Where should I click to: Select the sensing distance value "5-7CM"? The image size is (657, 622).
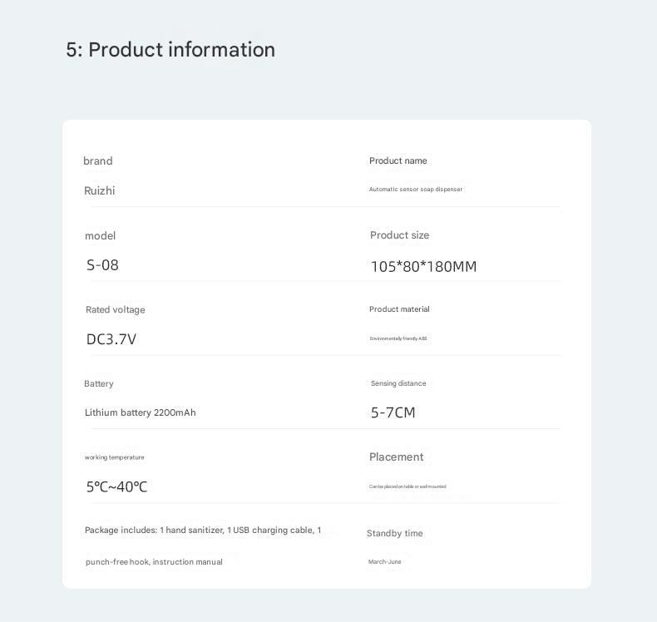pos(393,412)
